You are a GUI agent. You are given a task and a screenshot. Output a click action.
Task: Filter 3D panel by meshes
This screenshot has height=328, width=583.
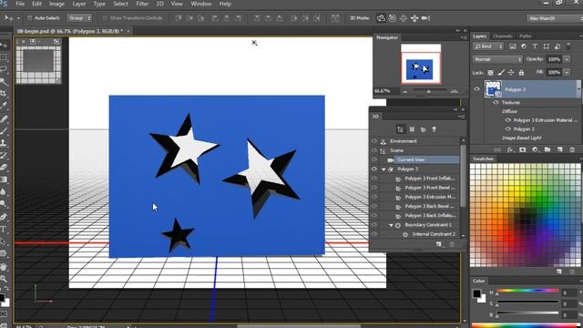coord(412,129)
